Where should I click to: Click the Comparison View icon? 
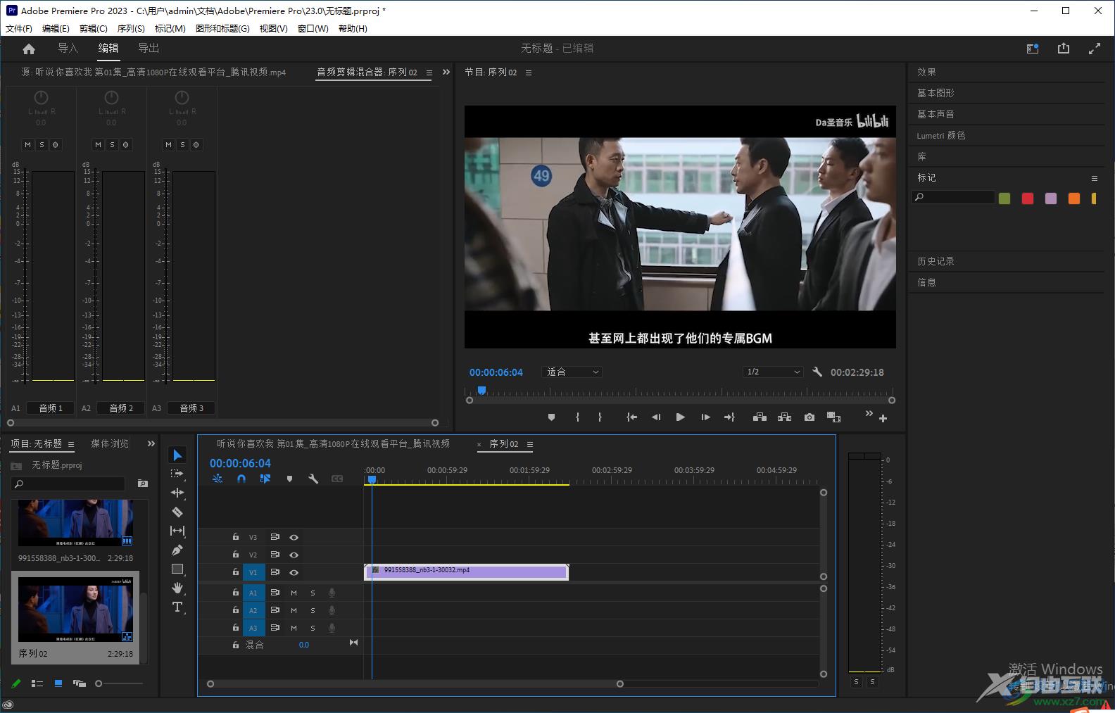point(834,417)
